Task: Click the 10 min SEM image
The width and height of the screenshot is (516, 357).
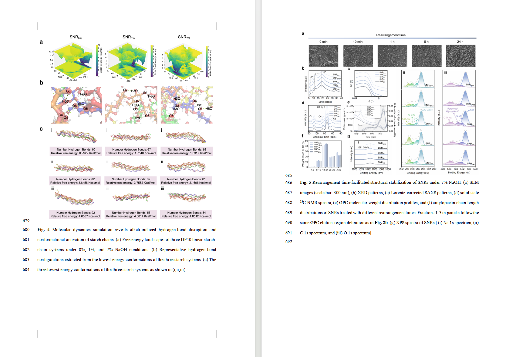Action: [358, 56]
